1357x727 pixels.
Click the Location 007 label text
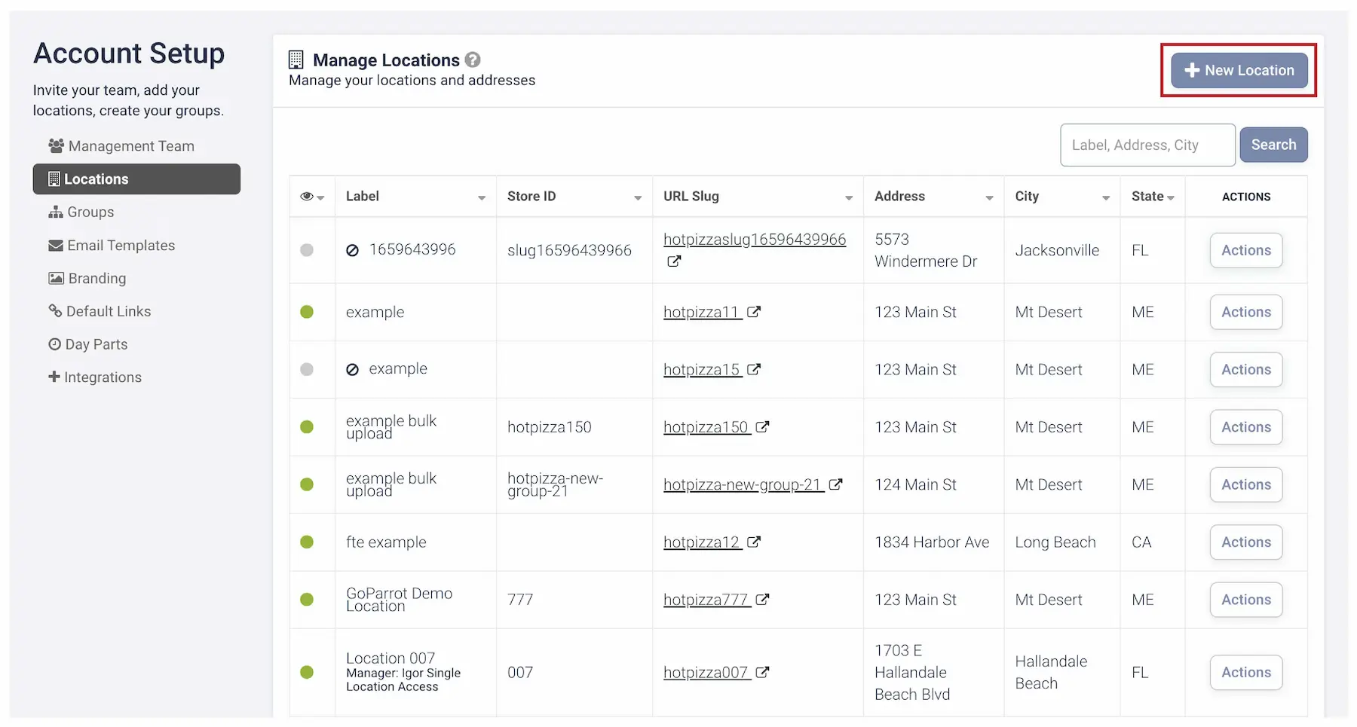[391, 658]
